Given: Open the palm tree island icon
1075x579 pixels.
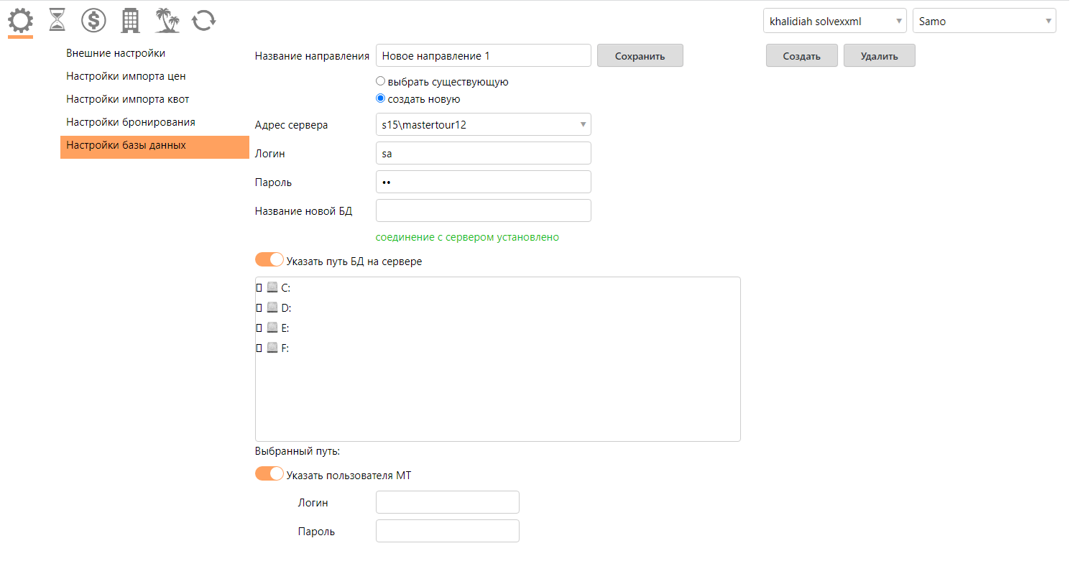Looking at the screenshot, I should [x=167, y=21].
